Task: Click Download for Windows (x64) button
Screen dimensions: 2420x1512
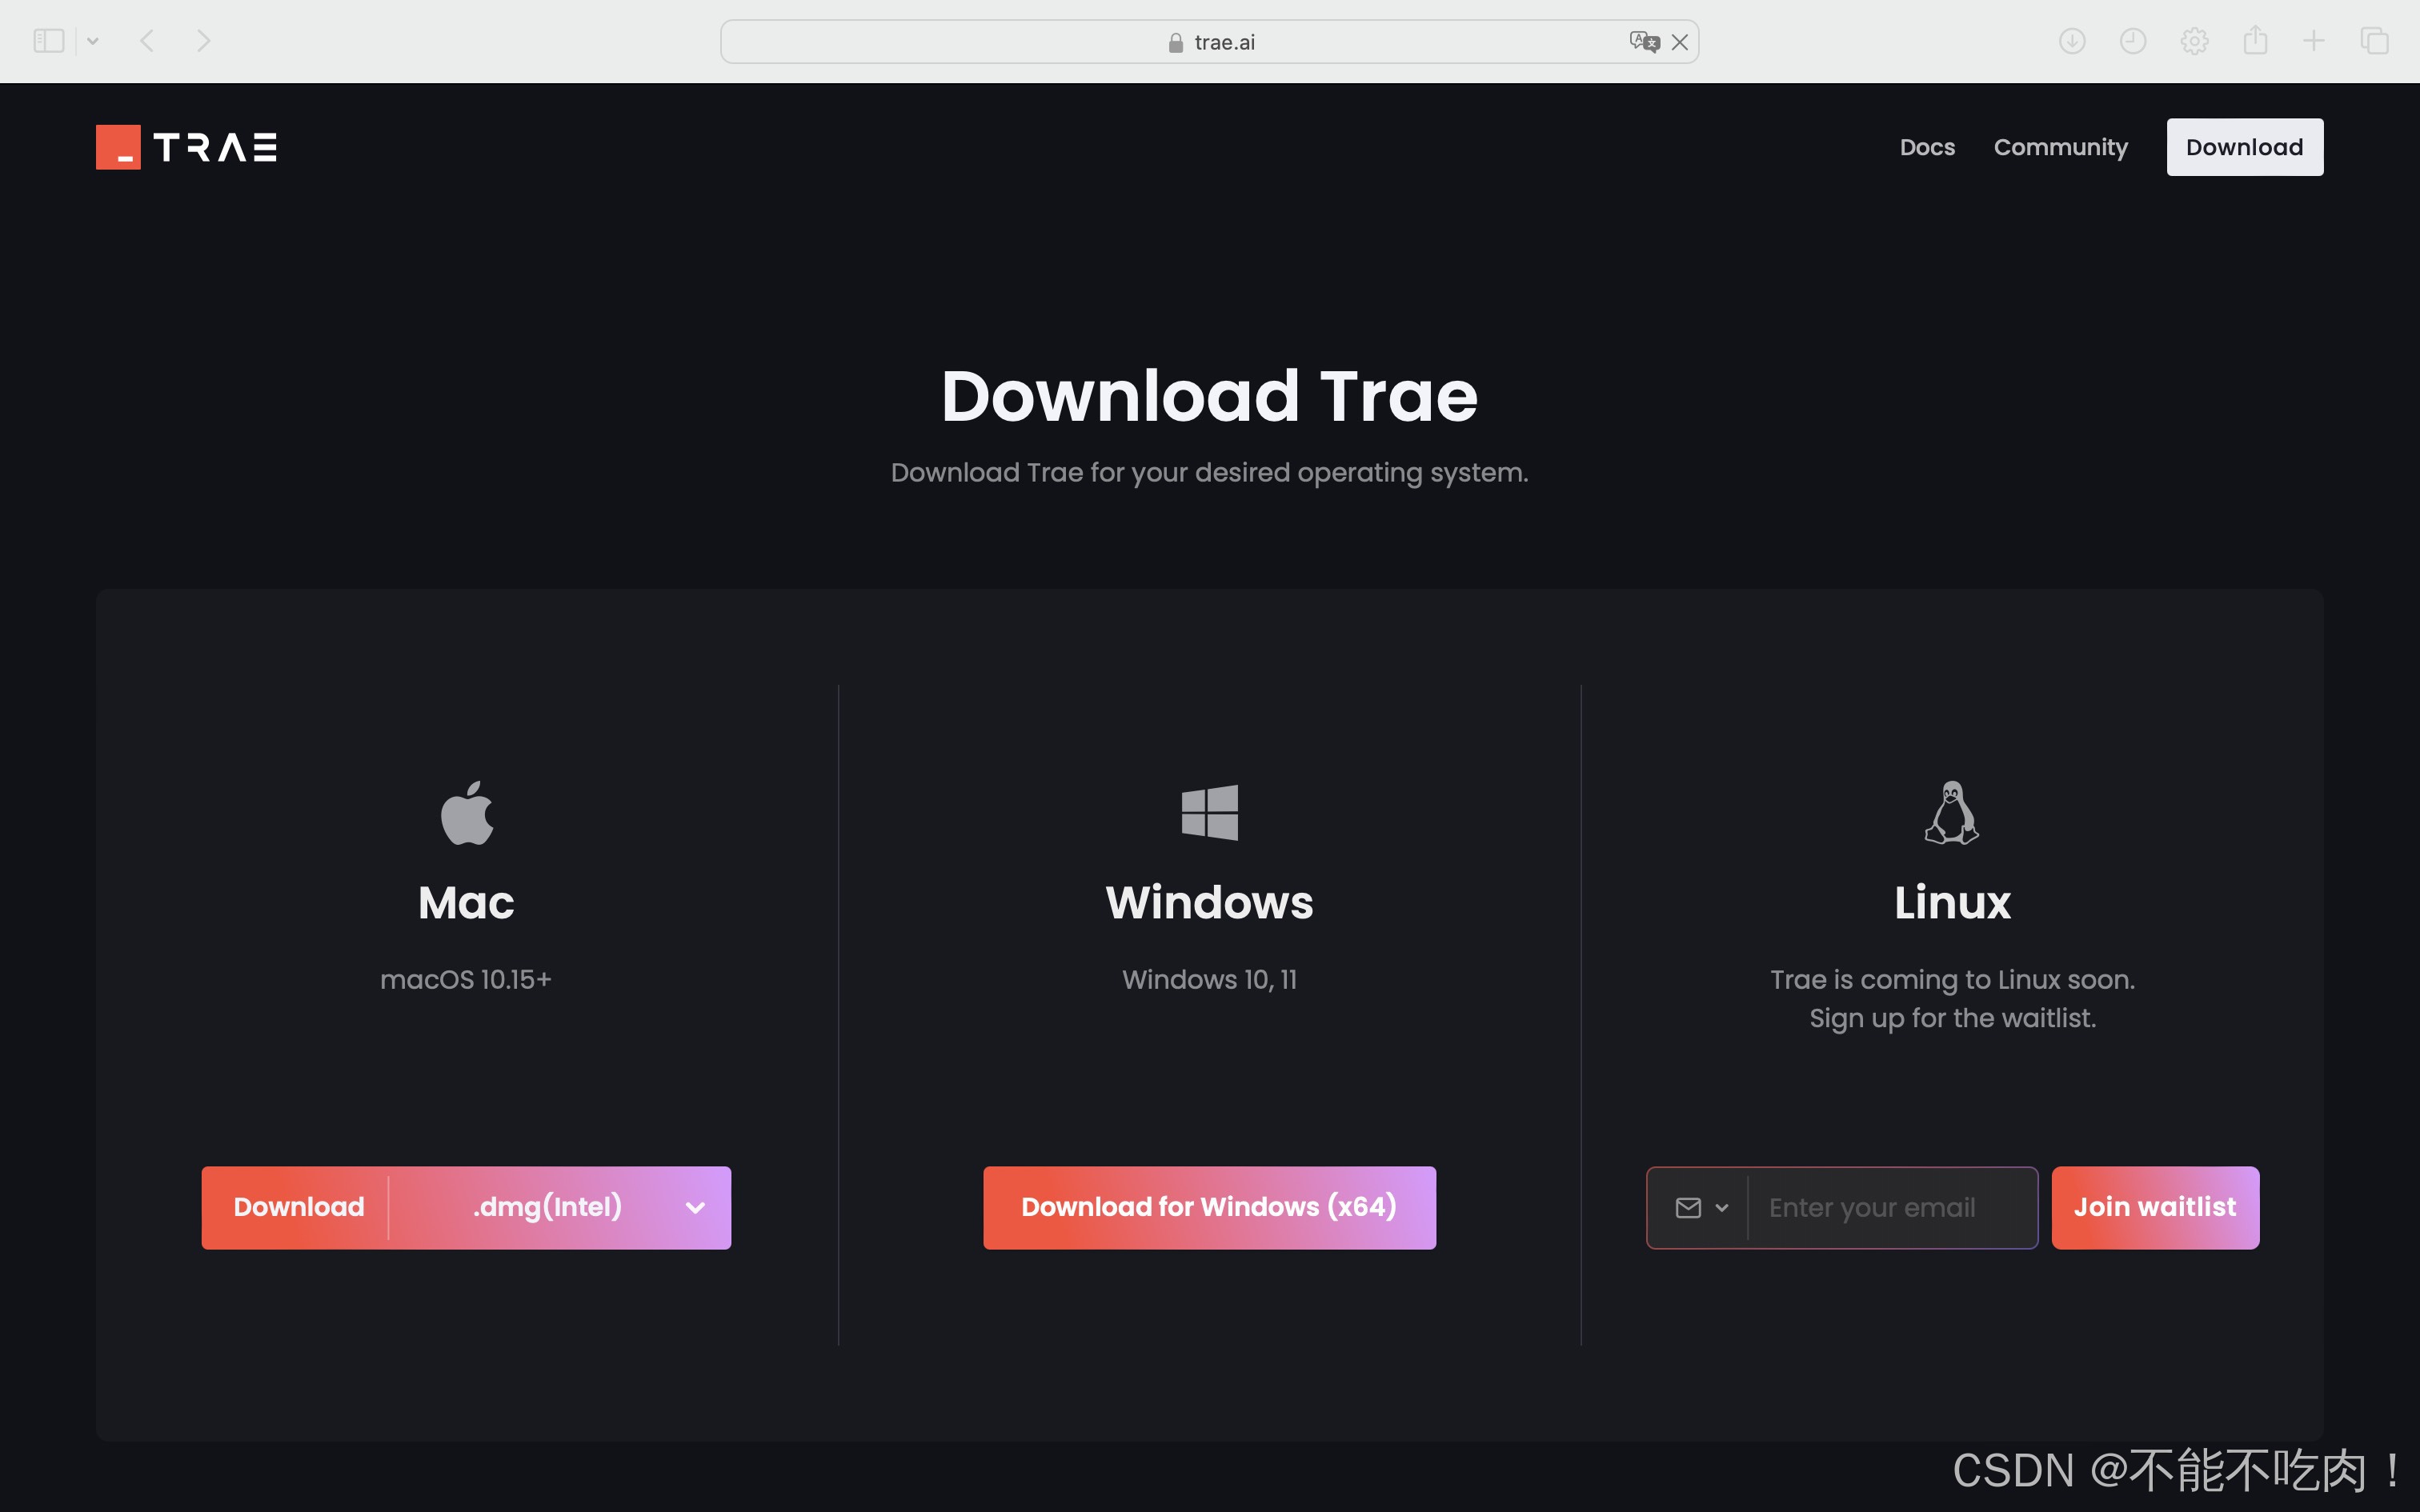Action: [x=1209, y=1207]
